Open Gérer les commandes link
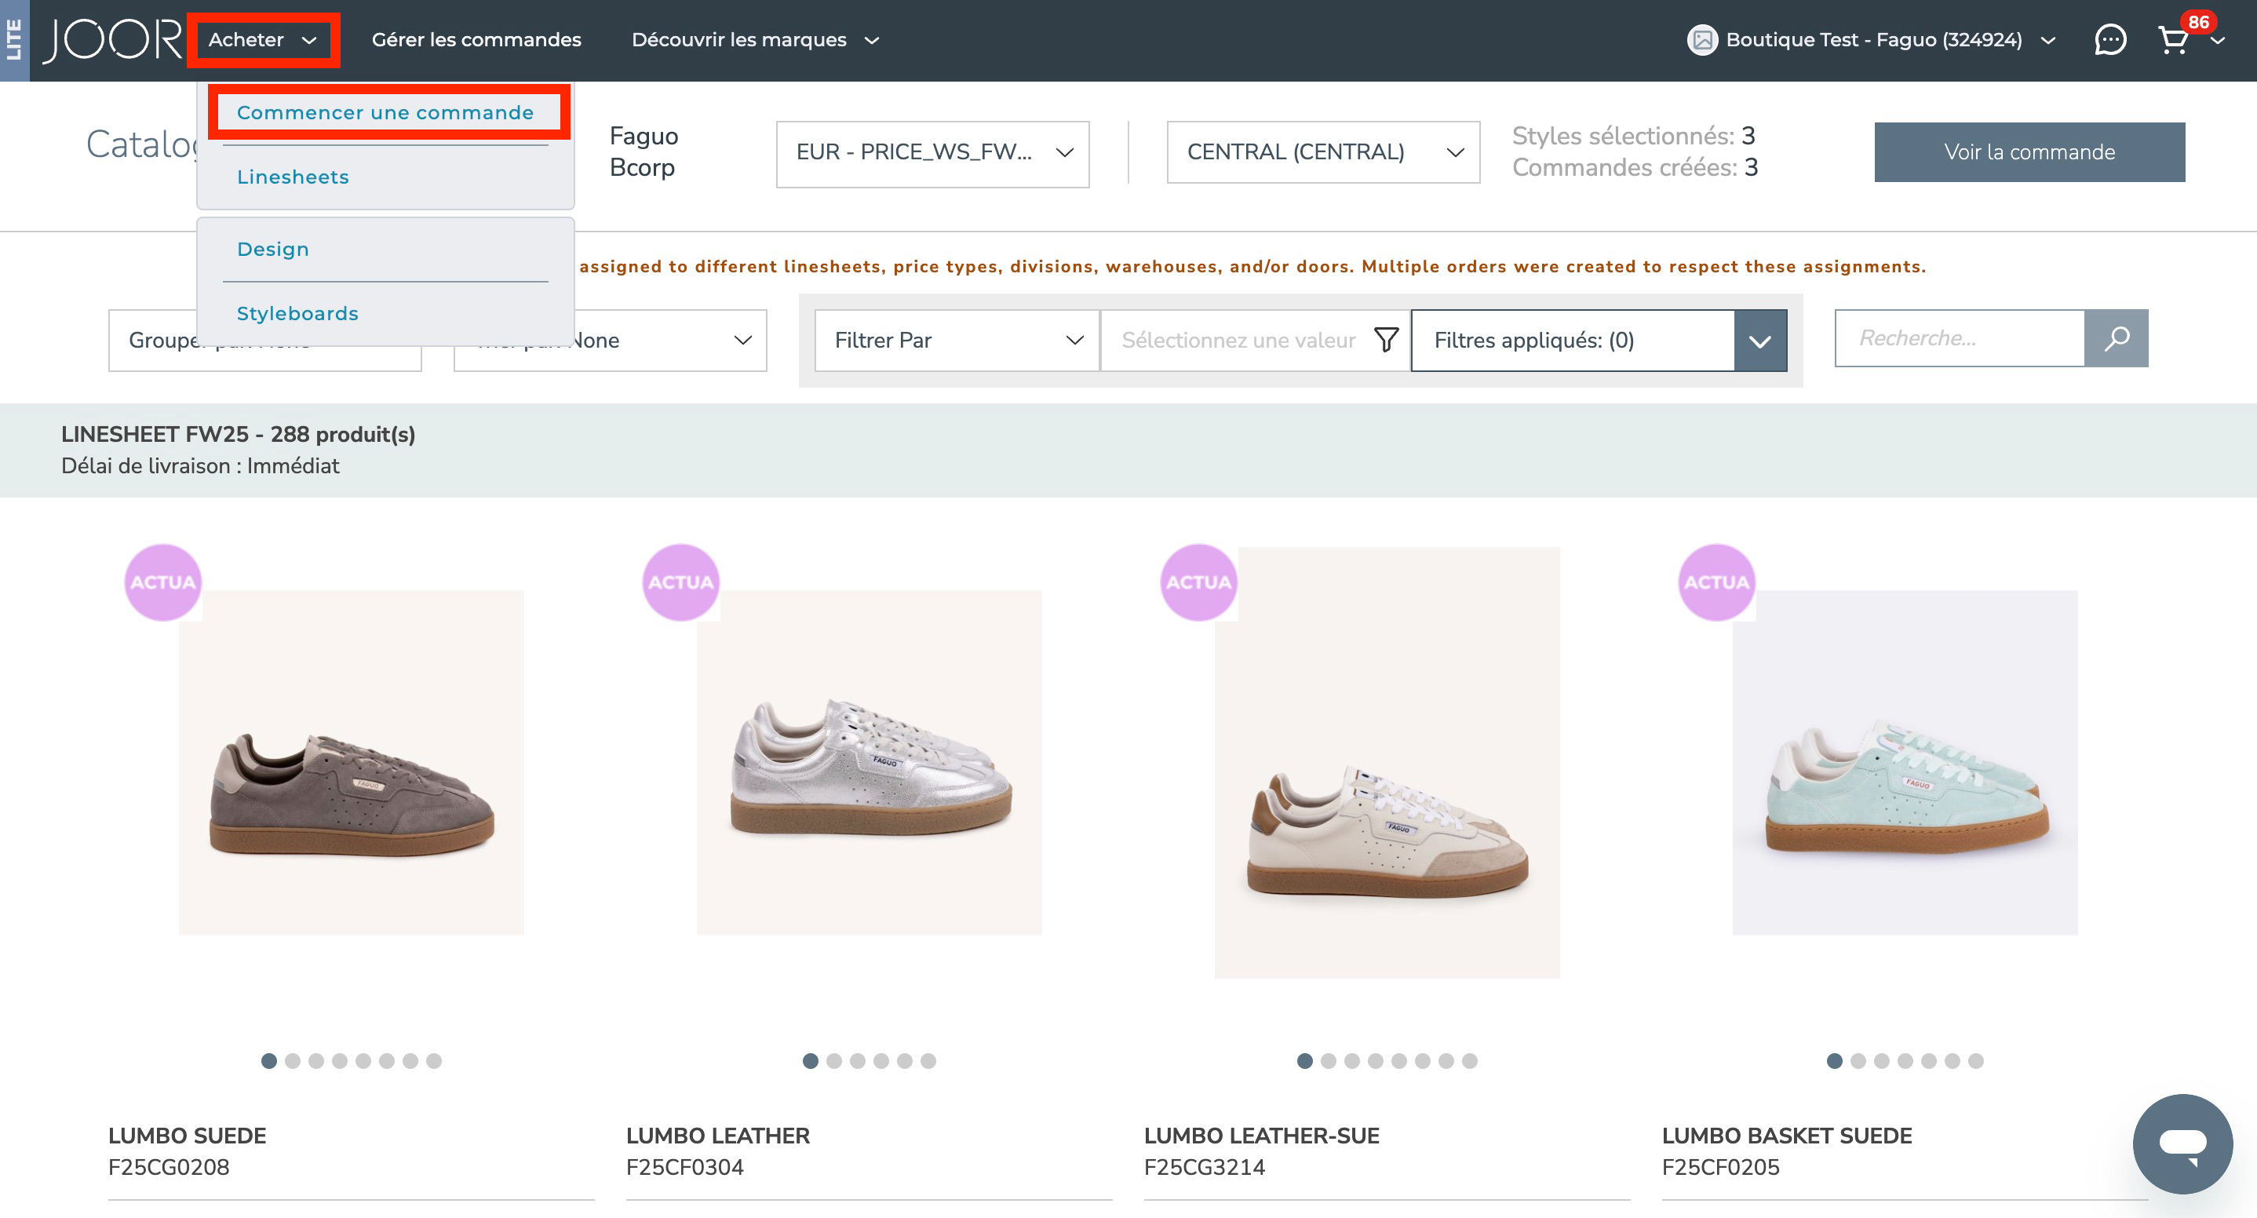Screen dimensions: 2257x1218 coord(476,40)
